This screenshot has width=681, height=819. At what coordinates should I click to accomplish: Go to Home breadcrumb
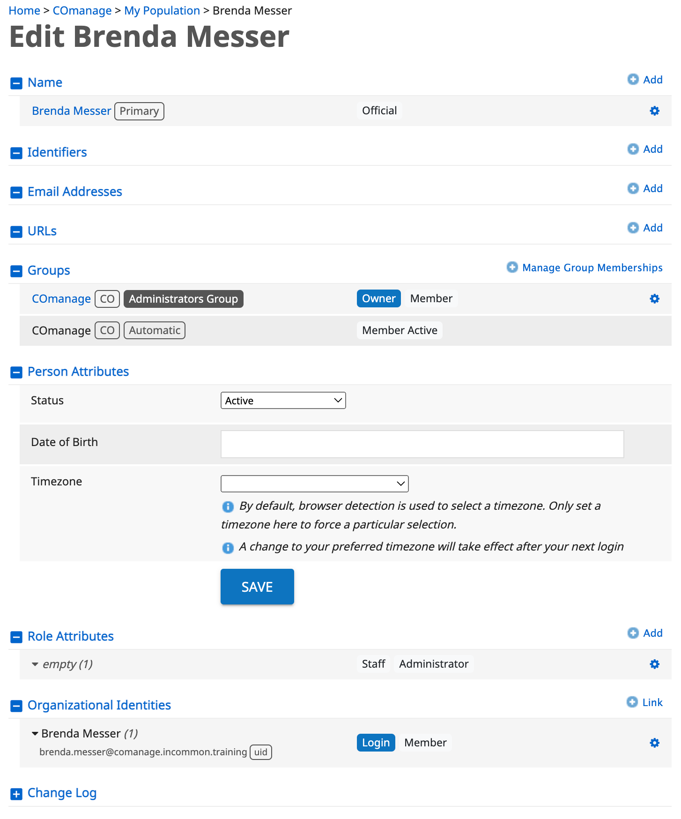24,10
